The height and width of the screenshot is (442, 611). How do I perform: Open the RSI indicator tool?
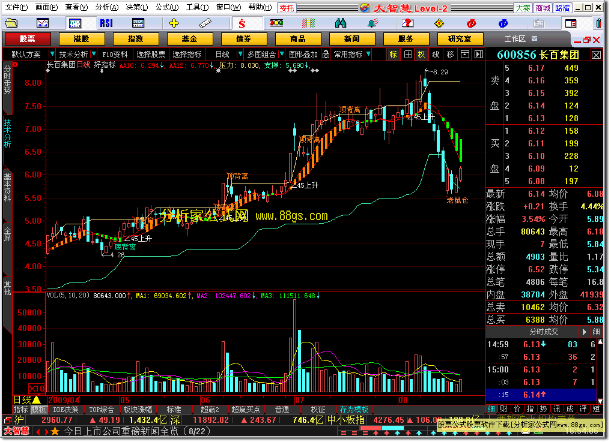click(106, 23)
